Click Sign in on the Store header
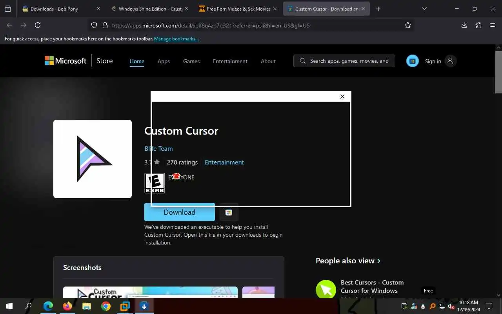Viewport: 502px width, 314px height. pos(433,61)
